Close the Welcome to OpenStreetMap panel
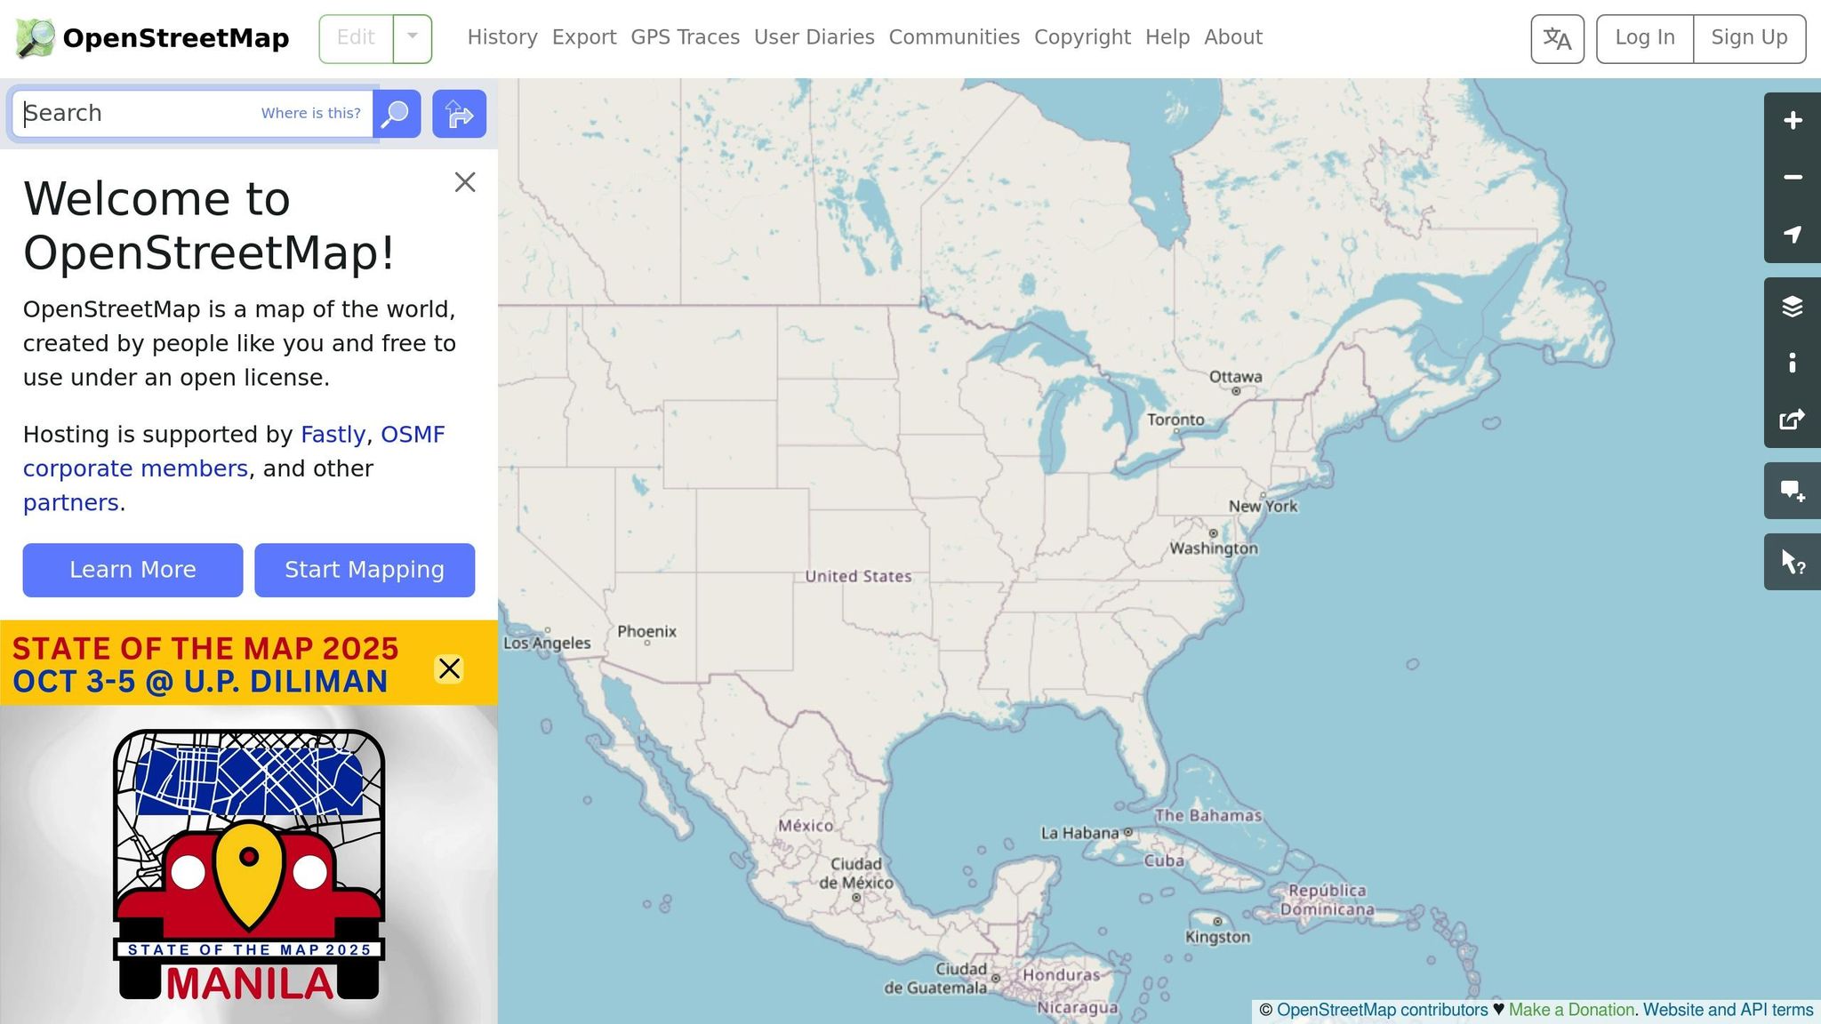This screenshot has height=1024, width=1821. click(x=465, y=182)
